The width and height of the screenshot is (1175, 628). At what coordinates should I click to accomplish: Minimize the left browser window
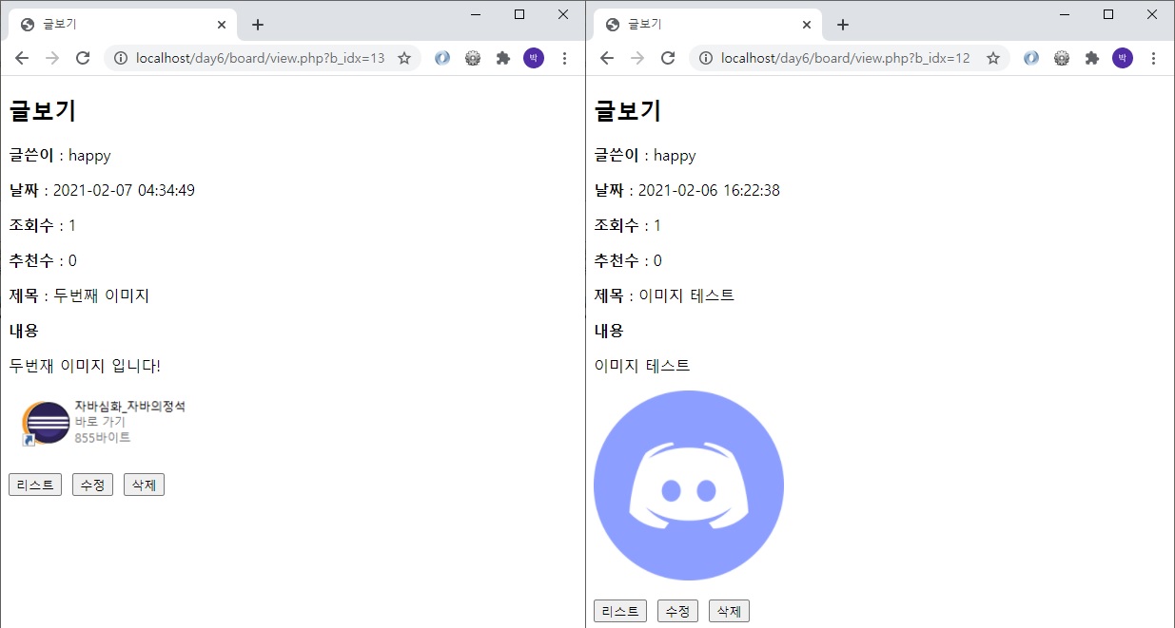click(476, 14)
